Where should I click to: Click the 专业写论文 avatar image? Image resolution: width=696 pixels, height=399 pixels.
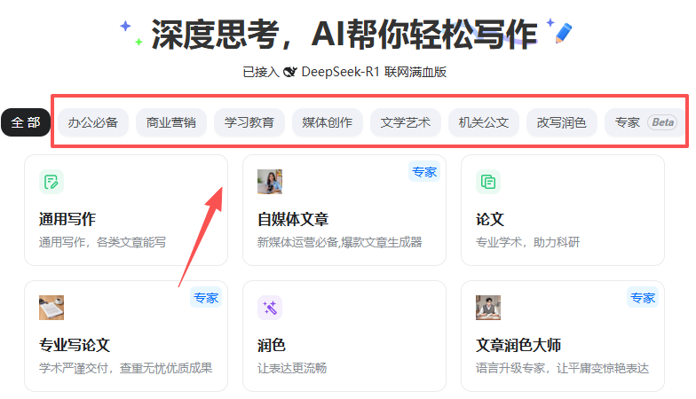click(x=51, y=308)
